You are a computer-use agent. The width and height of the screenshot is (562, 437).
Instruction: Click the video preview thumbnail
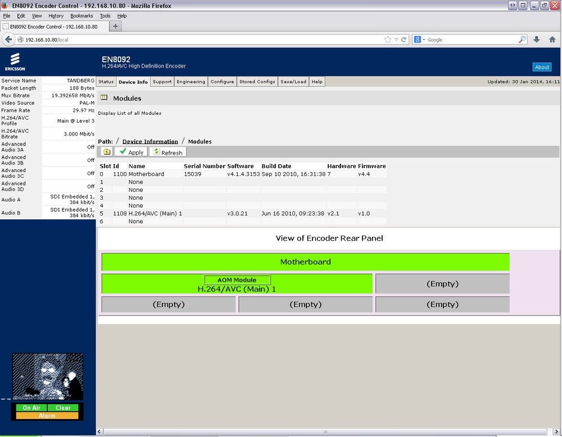47,377
